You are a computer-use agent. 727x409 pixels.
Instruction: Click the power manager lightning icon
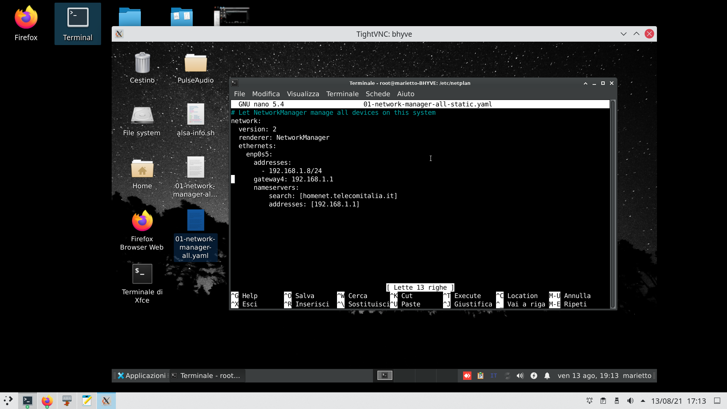534,376
